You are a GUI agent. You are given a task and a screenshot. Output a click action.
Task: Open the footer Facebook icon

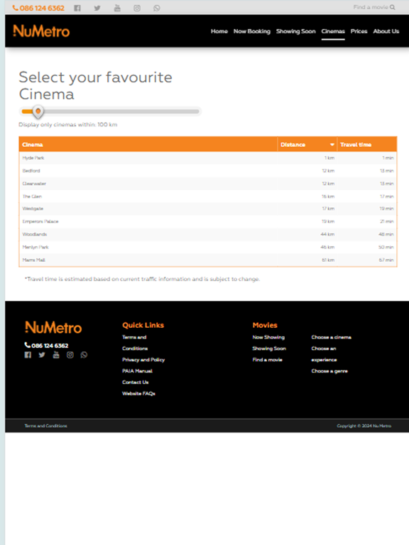pyautogui.click(x=28, y=355)
